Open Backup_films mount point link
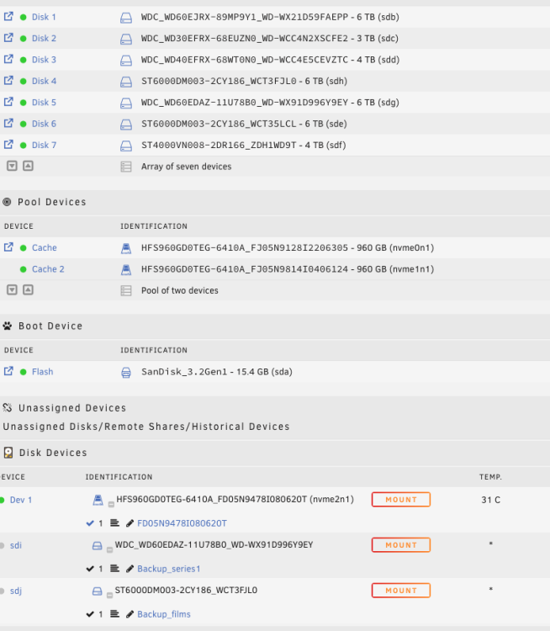The image size is (550, 631). click(x=164, y=614)
